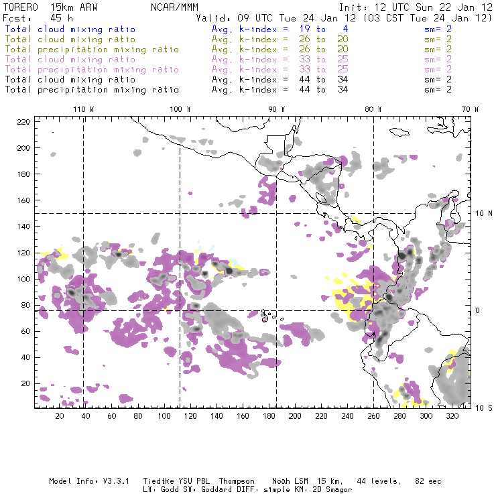Viewport: 496px width, 496px height.
Task: Click the "Thompson" microphysics text
Action: click(x=237, y=482)
